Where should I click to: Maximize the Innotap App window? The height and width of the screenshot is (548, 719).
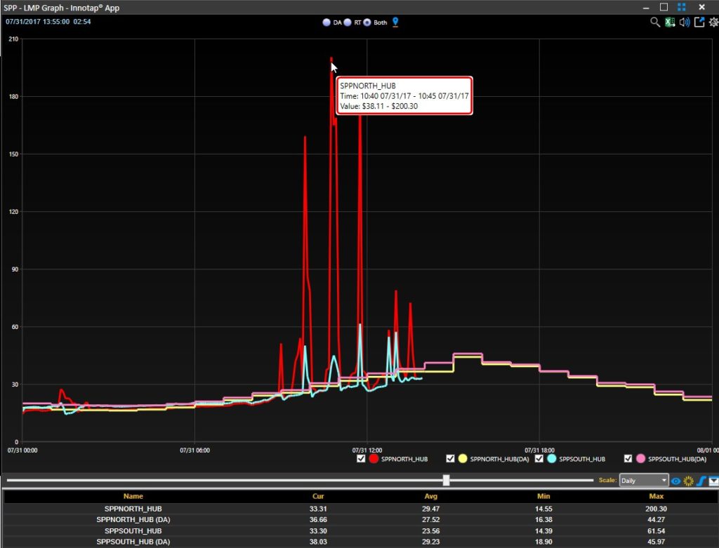click(x=664, y=7)
